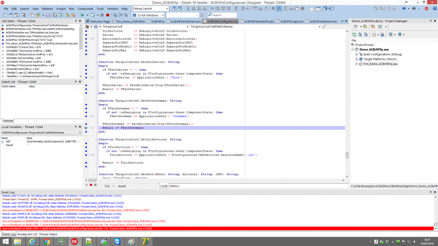The width and height of the screenshot is (438, 246).
Task: Switch to the Welcome Page tab
Action: pos(98,21)
